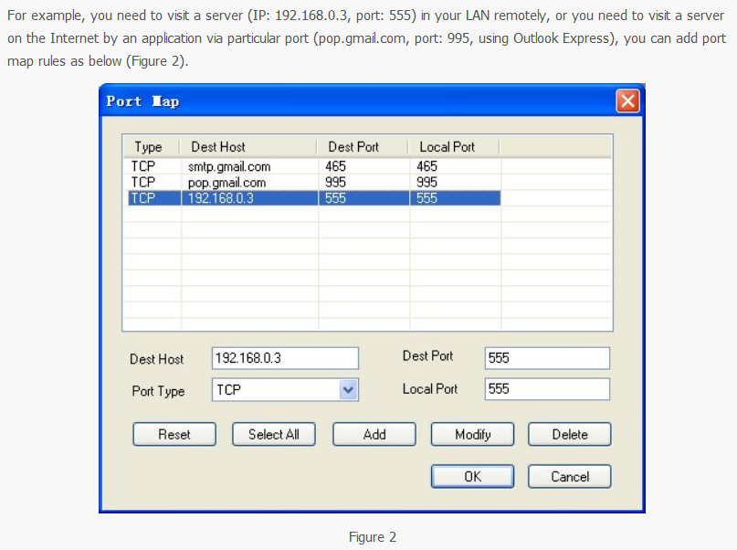Viewport: 737px width, 550px height.
Task: Click Dest Port cell 995
Action: [x=335, y=183]
